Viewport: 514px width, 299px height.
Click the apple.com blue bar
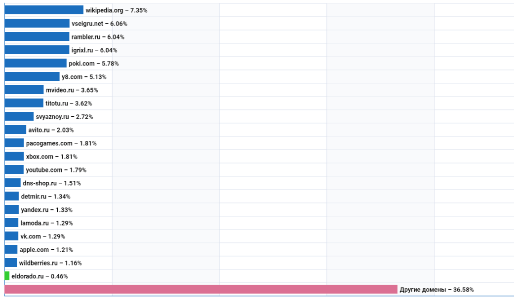point(11,250)
